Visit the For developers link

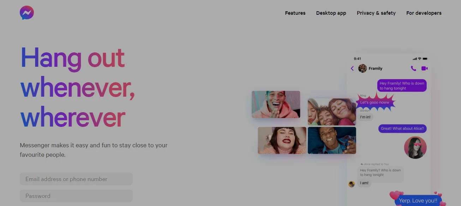[424, 13]
